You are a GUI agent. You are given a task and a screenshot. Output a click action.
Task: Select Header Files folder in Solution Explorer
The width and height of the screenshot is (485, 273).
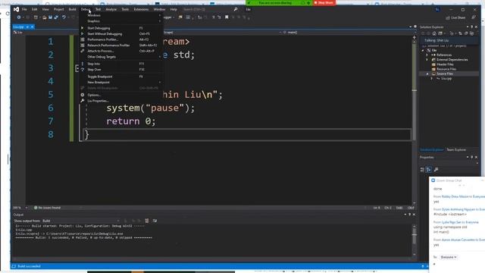tap(445, 64)
